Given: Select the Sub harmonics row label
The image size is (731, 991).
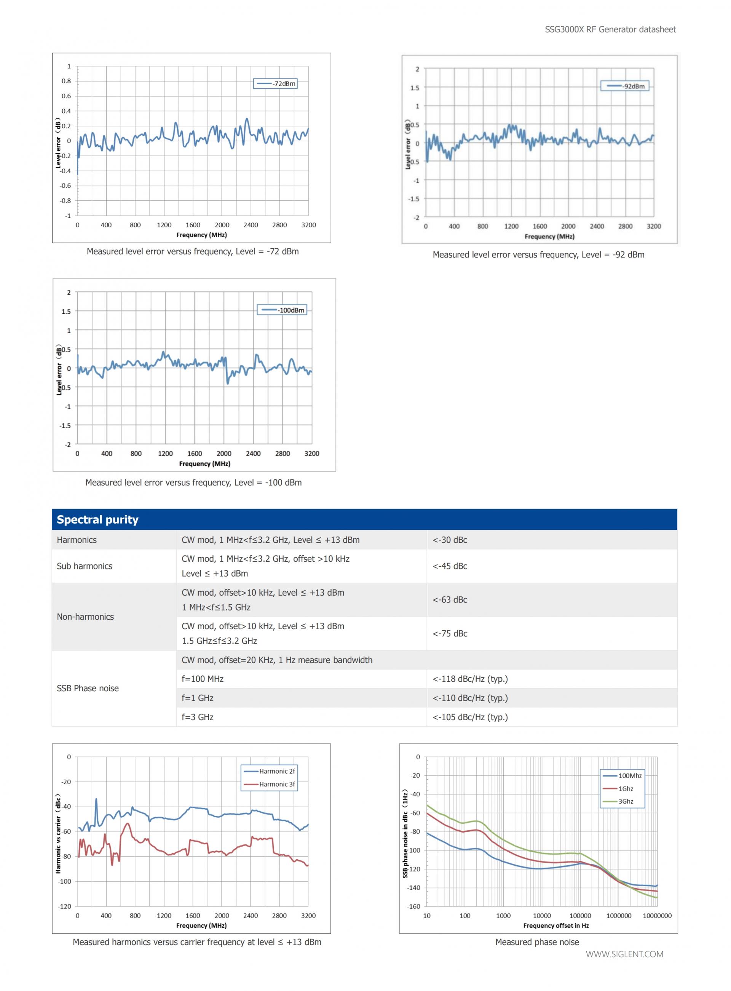Looking at the screenshot, I should coord(85,566).
